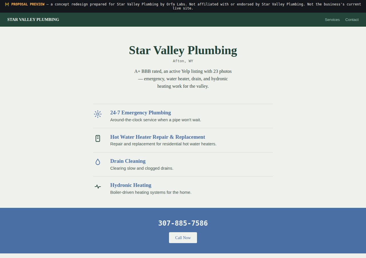
Task: Open the Contact nav link
Action: (x=352, y=19)
